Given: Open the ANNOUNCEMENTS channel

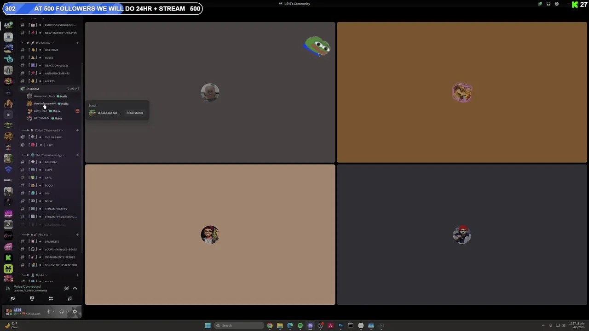Looking at the screenshot, I should coord(50,73).
